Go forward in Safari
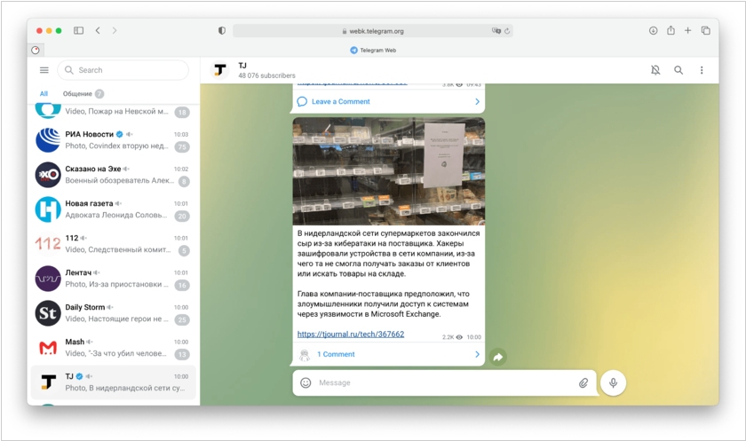 click(115, 30)
